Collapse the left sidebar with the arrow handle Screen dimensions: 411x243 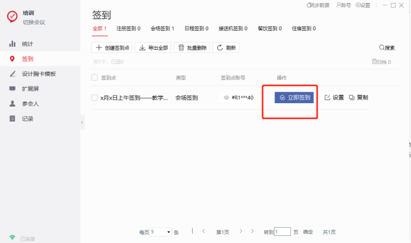click(82, 121)
